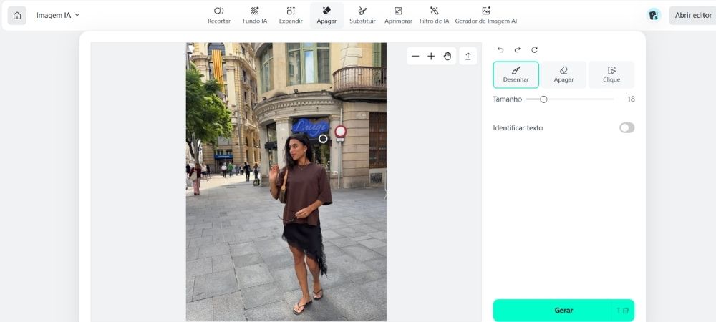Open the Fundo IA tool
Image resolution: width=716 pixels, height=322 pixels.
coord(255,16)
